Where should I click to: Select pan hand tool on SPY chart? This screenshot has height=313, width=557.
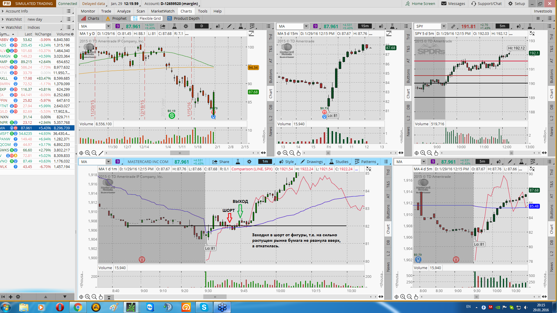point(436,153)
